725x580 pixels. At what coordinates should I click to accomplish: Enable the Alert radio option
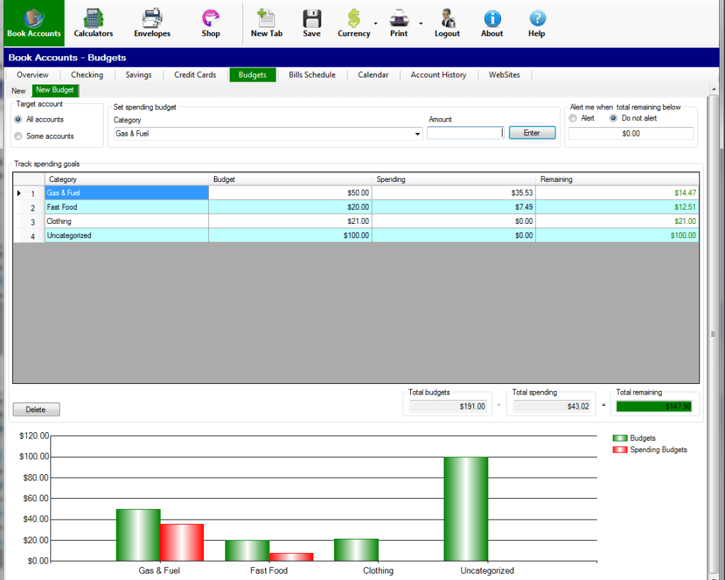573,118
